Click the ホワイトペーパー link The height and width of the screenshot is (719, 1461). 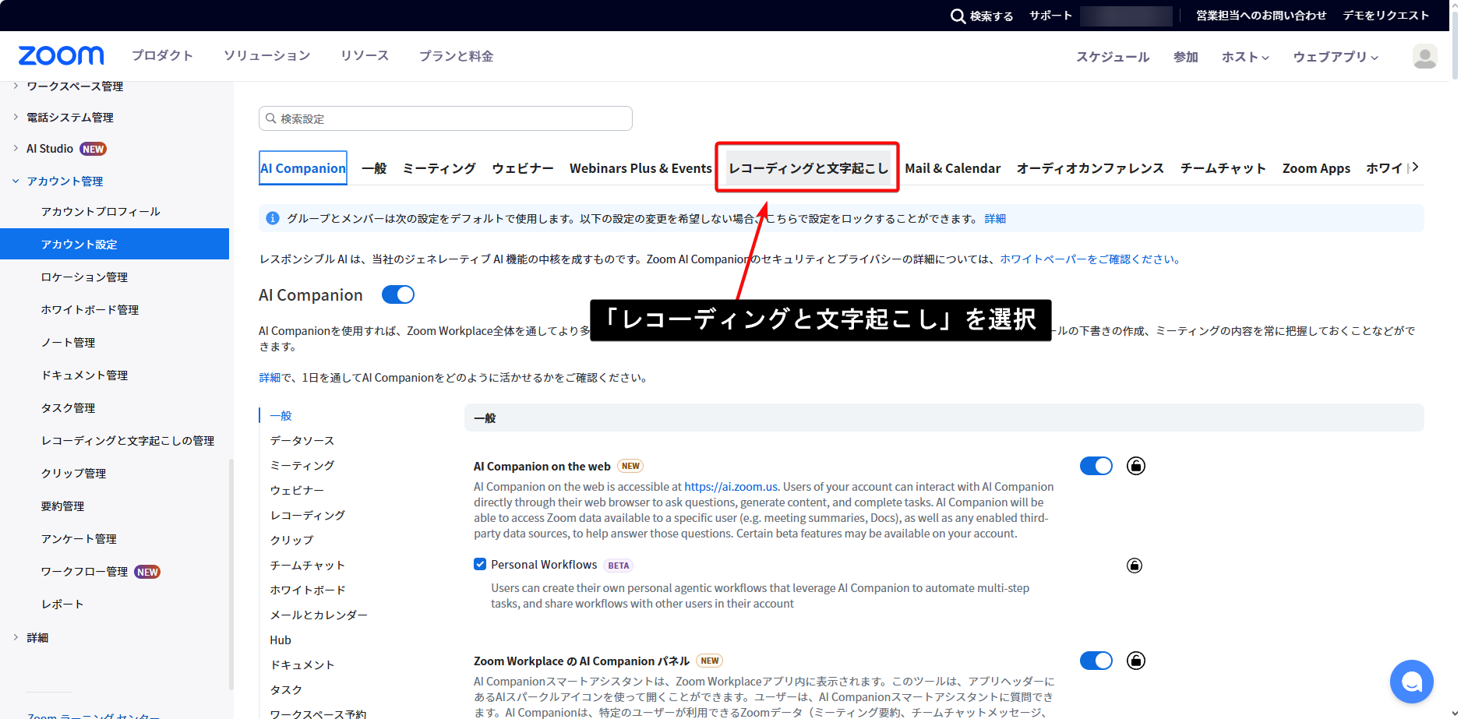1089,259
